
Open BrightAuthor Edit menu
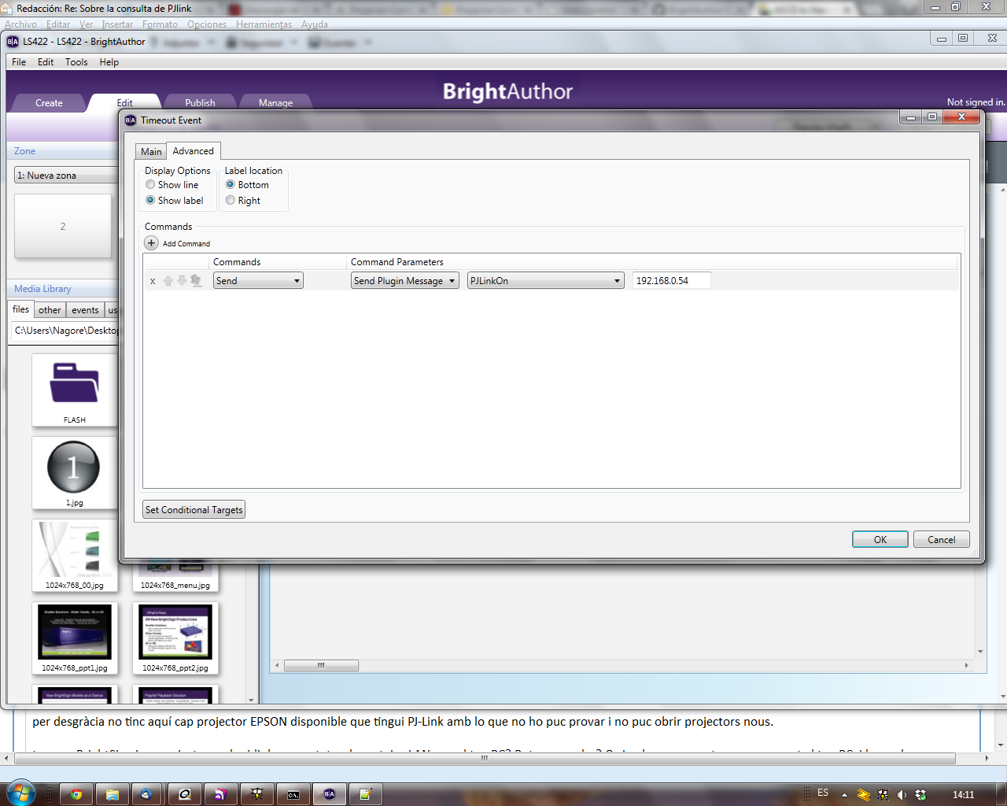click(x=46, y=62)
